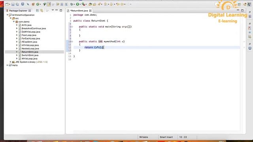Open the Package Explorer view menu triangle
Screen dimensions: 253x142
tap(53, 10)
